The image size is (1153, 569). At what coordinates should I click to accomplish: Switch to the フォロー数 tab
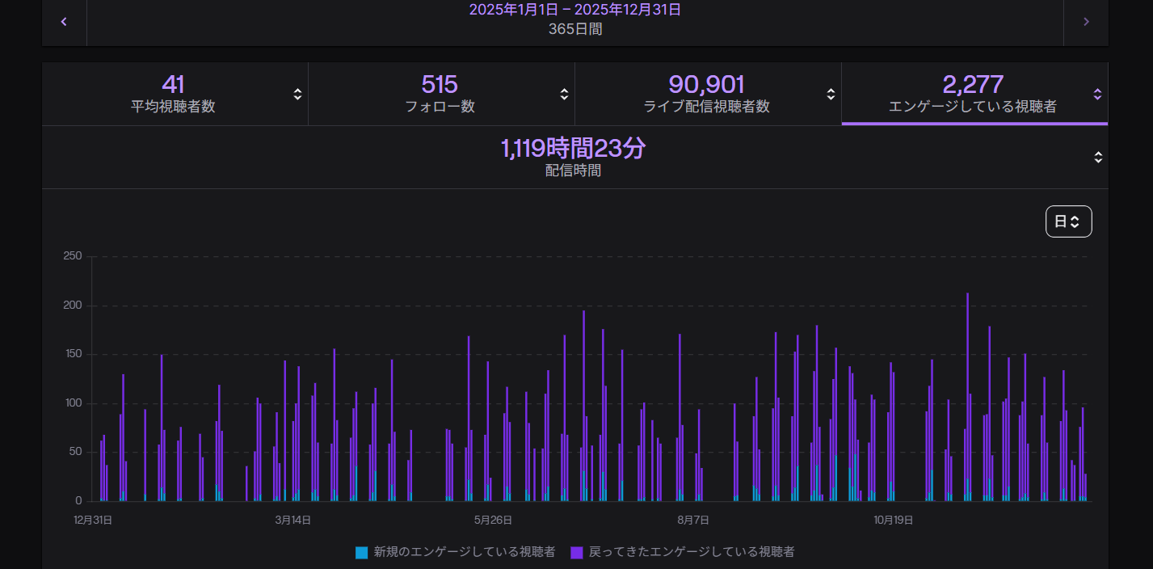[440, 94]
